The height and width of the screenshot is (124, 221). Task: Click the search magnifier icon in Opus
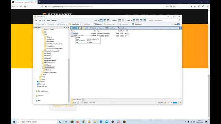(179, 20)
